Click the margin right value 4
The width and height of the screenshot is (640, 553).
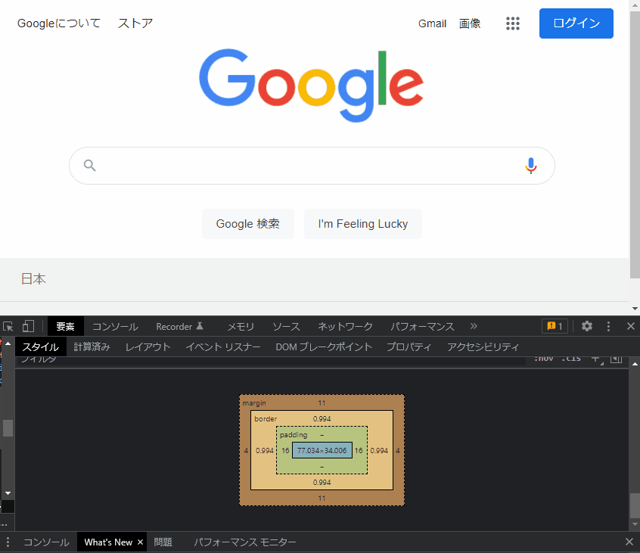[398, 451]
